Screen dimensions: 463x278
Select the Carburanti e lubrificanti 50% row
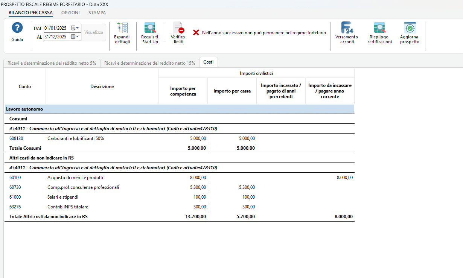(x=180, y=138)
